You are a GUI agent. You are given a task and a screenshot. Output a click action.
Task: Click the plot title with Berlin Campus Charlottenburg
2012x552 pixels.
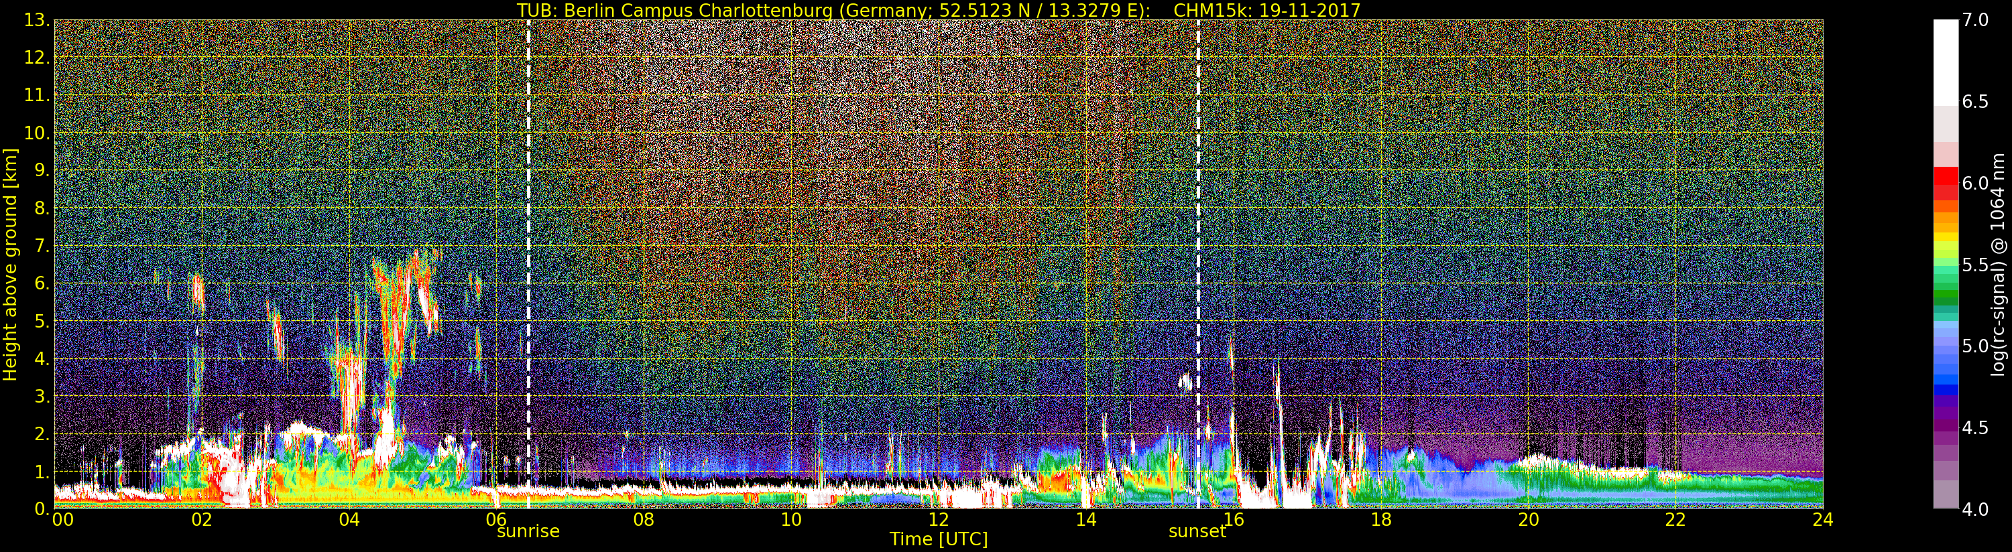[x=938, y=10]
